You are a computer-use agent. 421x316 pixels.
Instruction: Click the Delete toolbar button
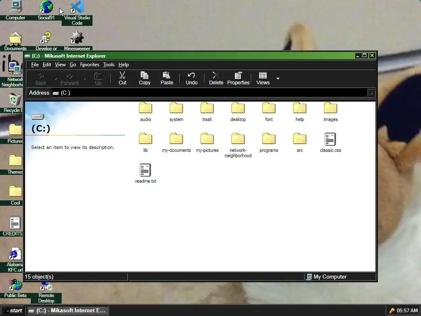216,79
